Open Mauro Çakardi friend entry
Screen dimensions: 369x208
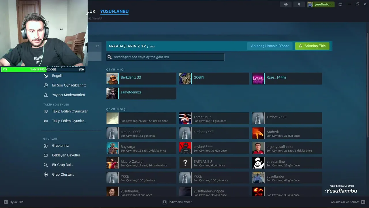(141, 163)
